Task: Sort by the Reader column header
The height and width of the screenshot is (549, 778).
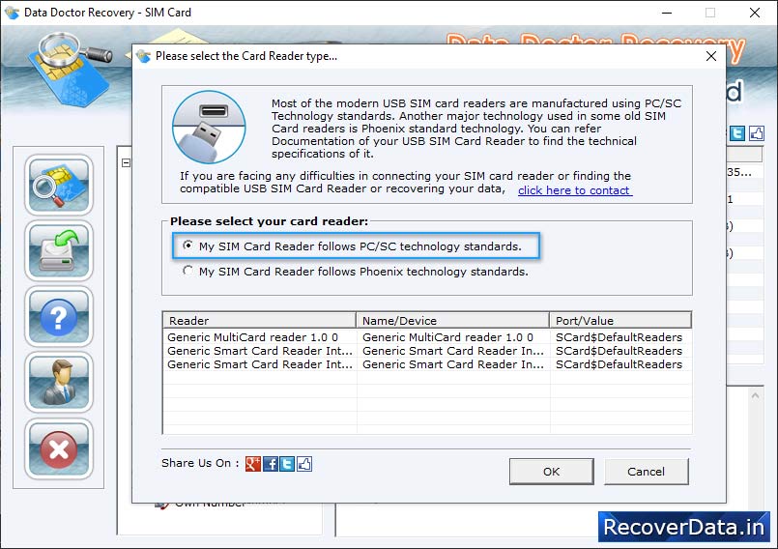Action: coord(260,320)
